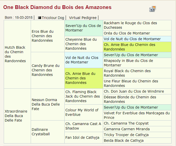The height and width of the screenshot is (146, 176).
Task: Select Ch. Don Juan du Clos de Windmire
Action: [x=134, y=91]
